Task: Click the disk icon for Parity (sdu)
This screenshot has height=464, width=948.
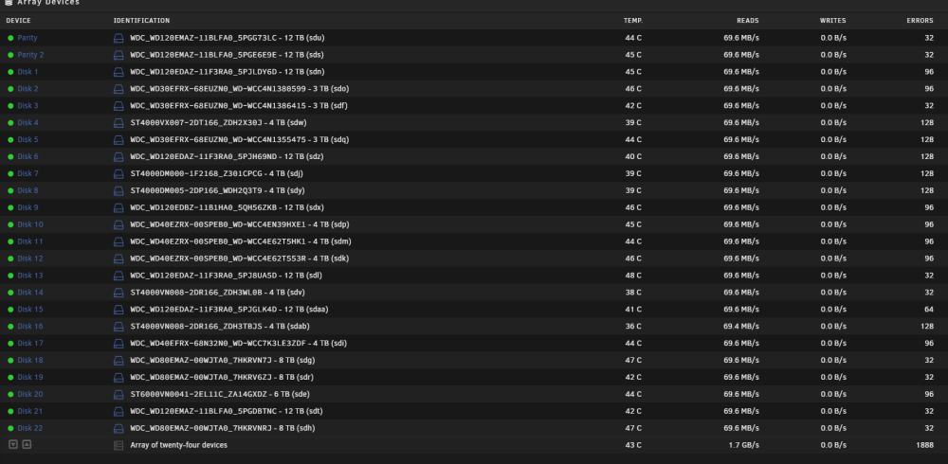Action: [x=118, y=38]
